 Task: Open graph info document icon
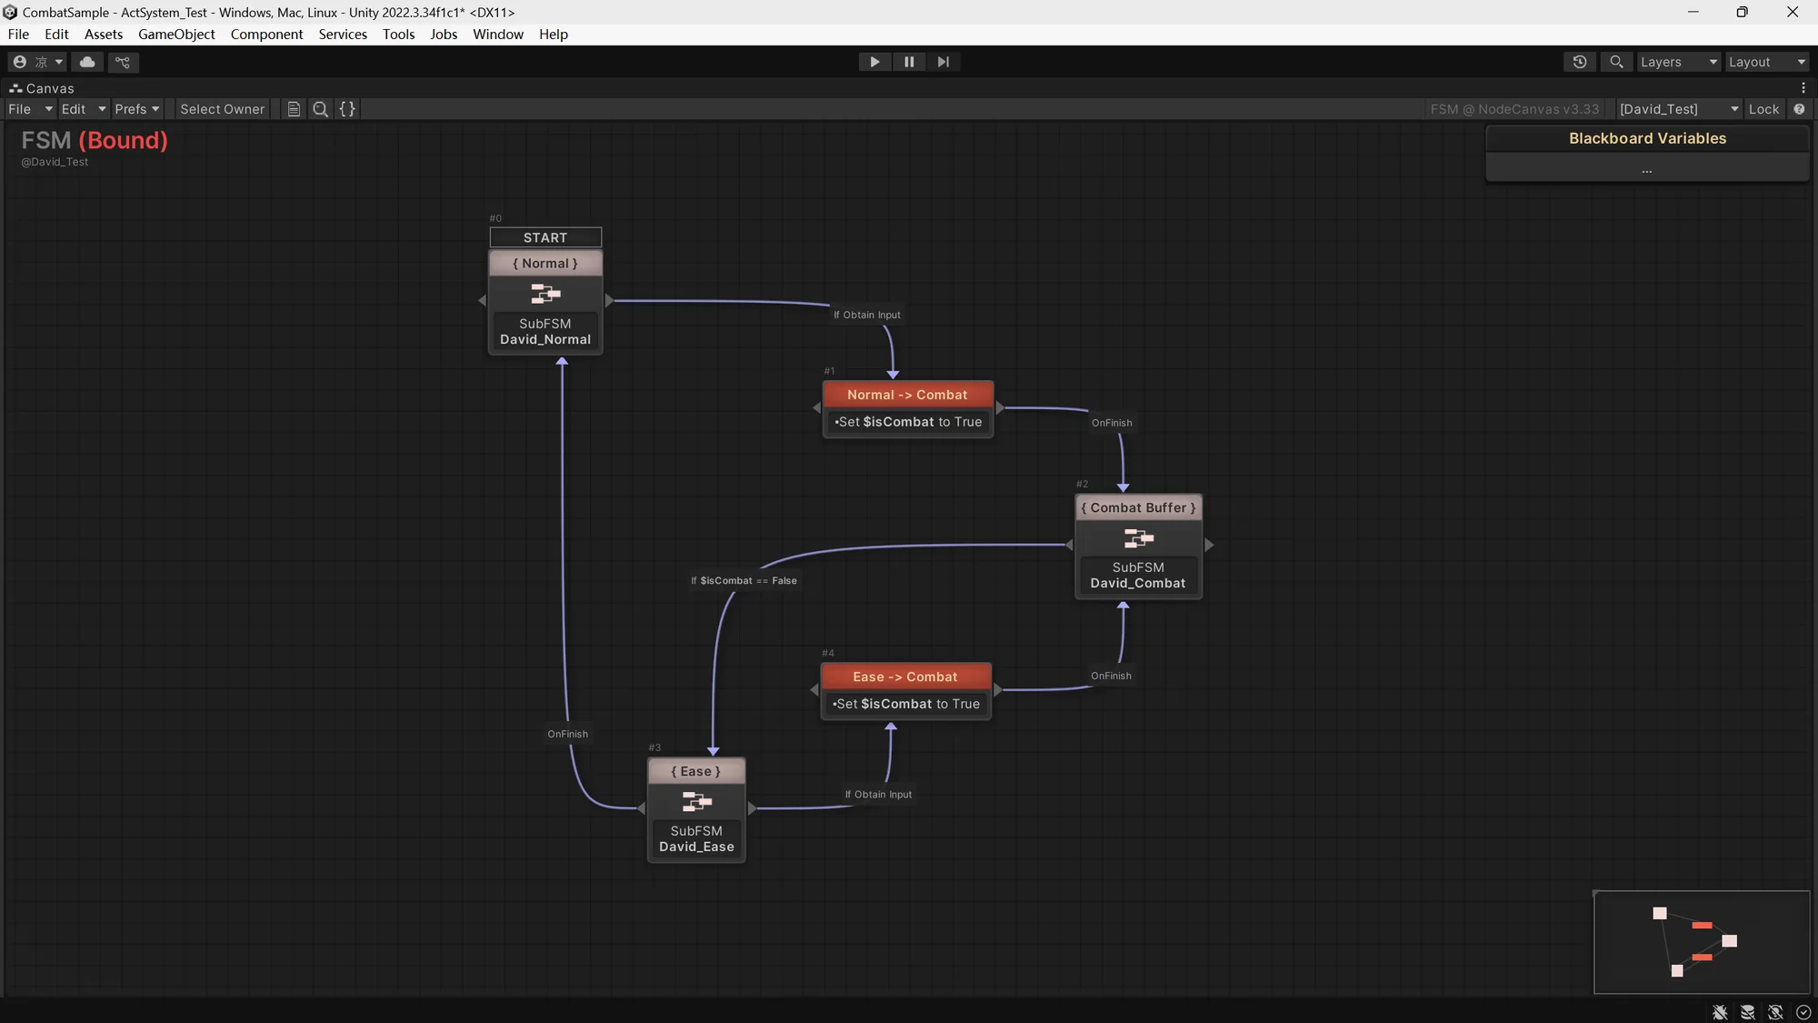(294, 109)
